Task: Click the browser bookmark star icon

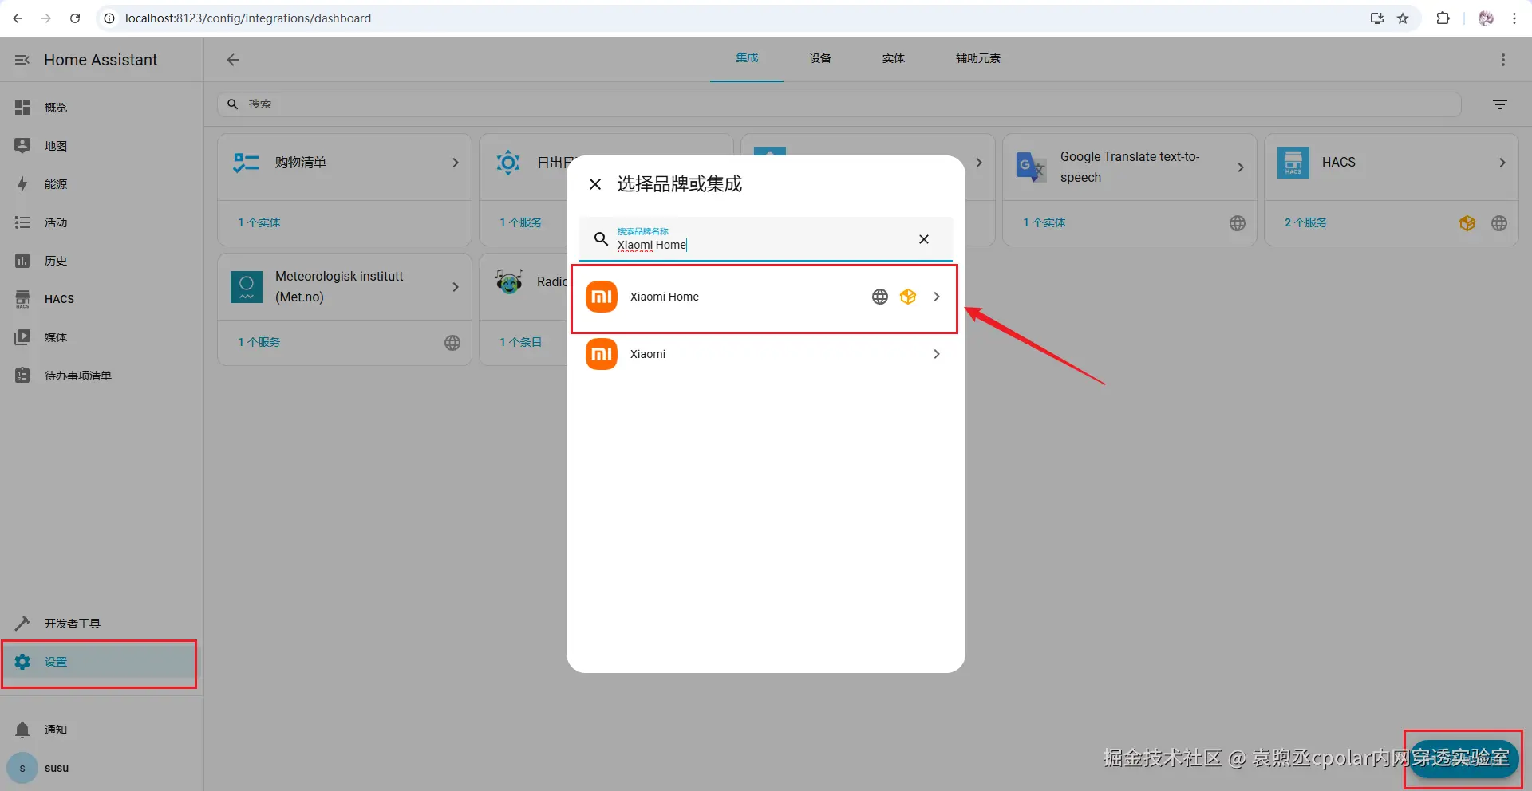Action: point(1403,18)
